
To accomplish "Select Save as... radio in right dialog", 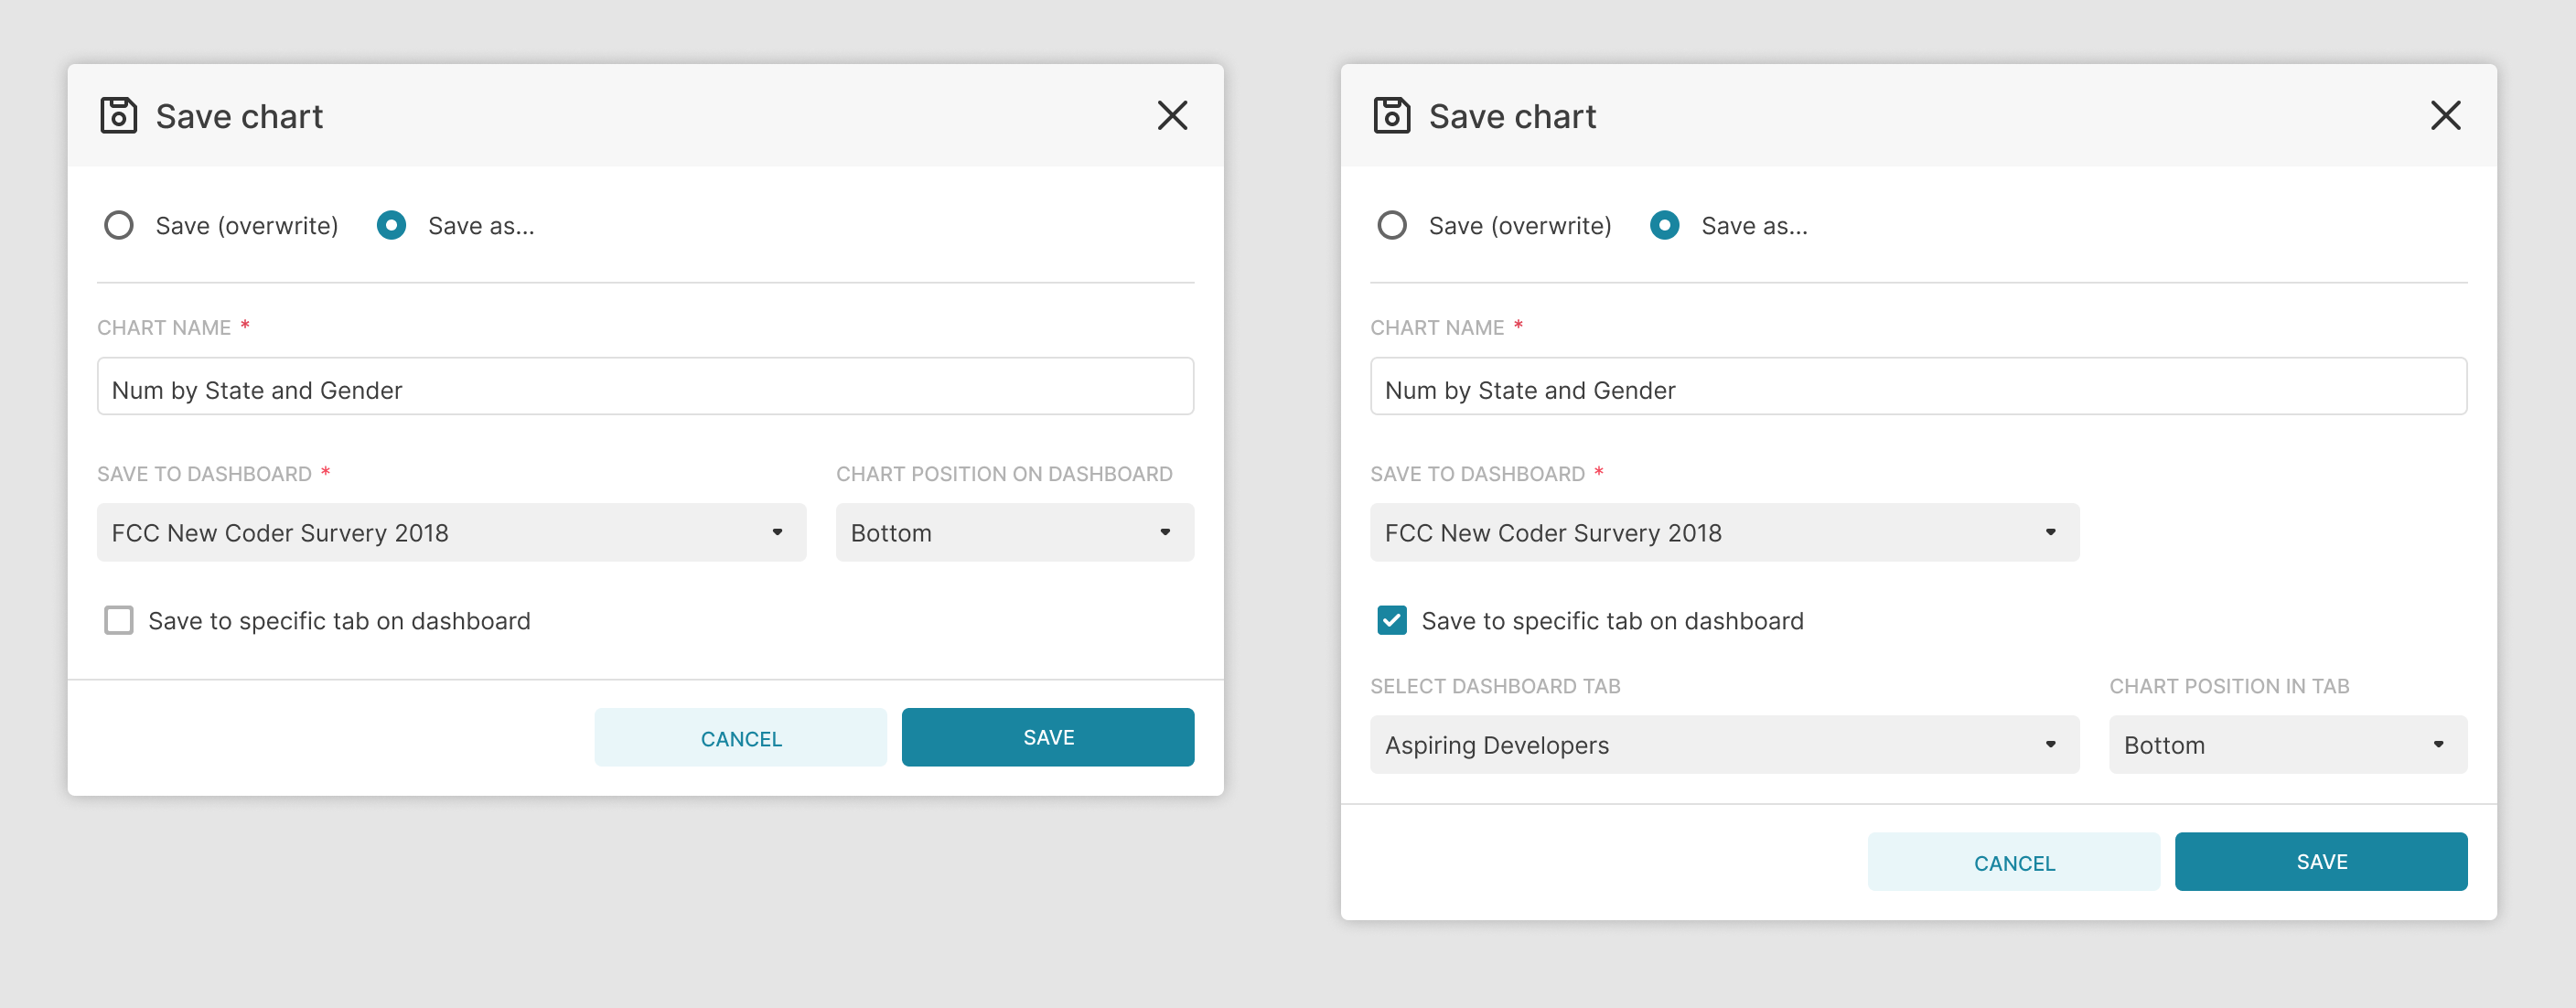I will click(x=1664, y=226).
